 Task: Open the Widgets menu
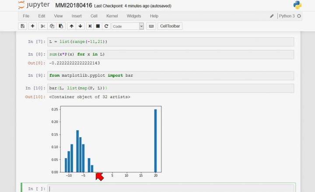point(134,16)
